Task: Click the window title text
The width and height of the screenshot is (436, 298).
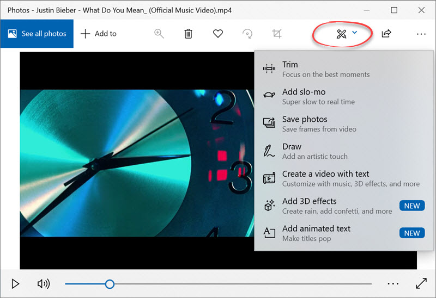Action: pyautogui.click(x=119, y=10)
